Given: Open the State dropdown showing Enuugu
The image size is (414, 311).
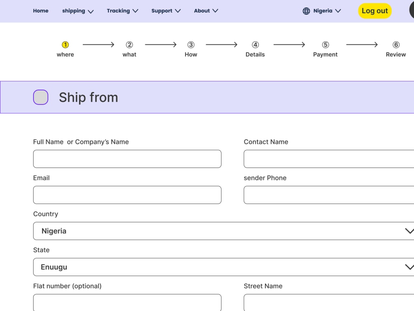Looking at the screenshot, I should (224, 267).
